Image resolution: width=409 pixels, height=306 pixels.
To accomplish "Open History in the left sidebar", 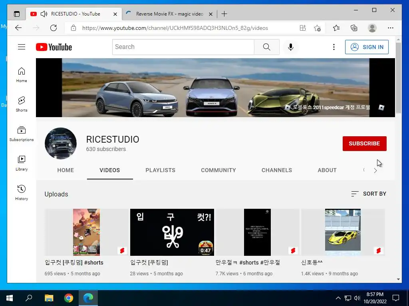I will click(22, 193).
